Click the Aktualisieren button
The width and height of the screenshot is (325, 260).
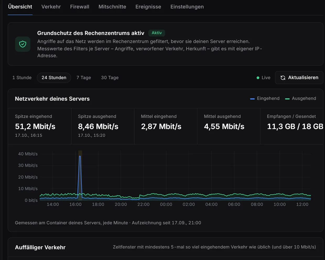pos(299,78)
